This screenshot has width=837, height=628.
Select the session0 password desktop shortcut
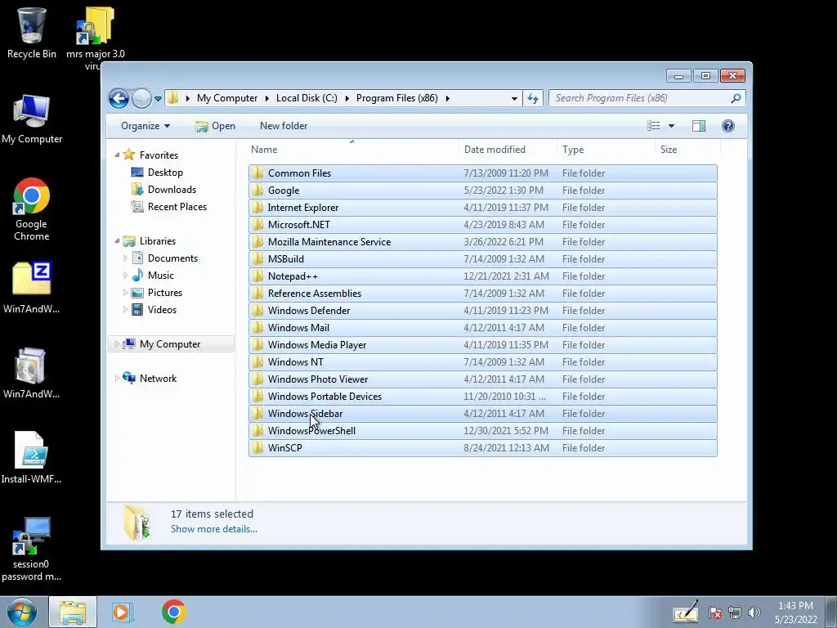[x=32, y=549]
